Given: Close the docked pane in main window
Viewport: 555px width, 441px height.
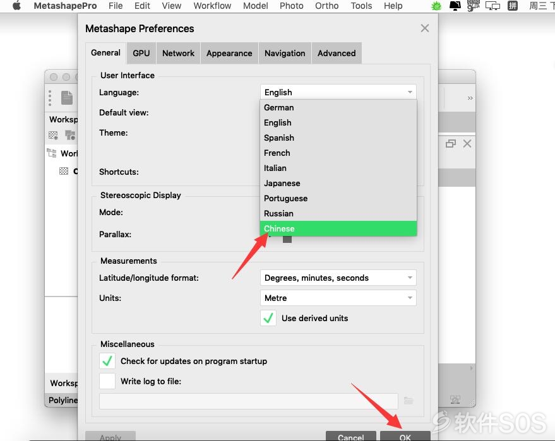Looking at the screenshot, I should tap(467, 144).
